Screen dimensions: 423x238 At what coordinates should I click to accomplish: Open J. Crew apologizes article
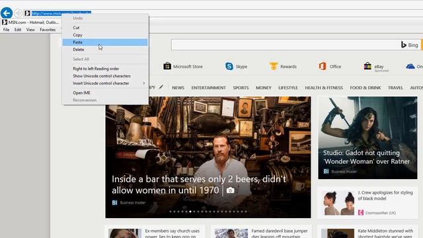click(x=385, y=196)
